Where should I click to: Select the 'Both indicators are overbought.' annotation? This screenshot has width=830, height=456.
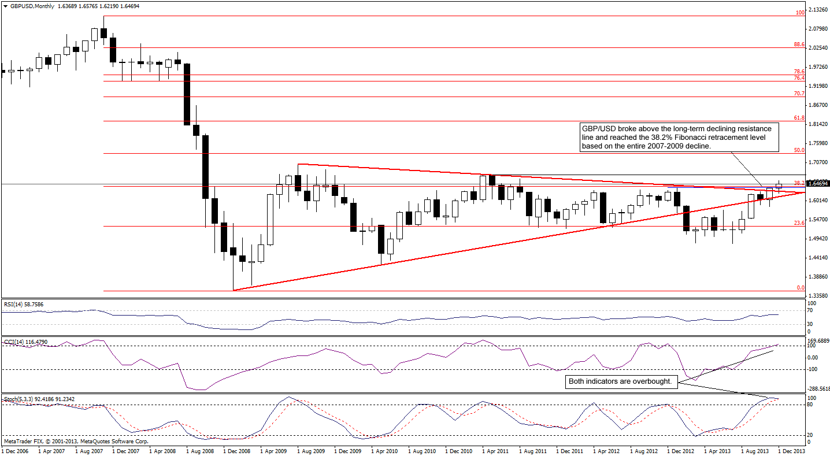[621, 381]
